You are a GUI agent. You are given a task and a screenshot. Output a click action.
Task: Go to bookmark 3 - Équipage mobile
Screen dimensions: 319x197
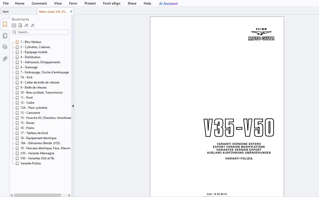pos(34,52)
